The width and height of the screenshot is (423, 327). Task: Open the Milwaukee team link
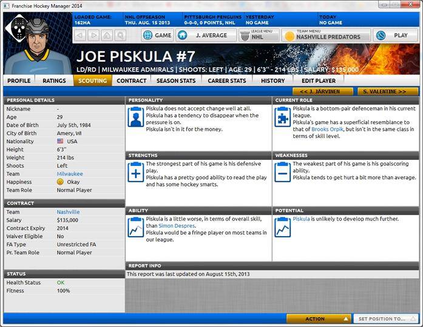pyautogui.click(x=70, y=174)
